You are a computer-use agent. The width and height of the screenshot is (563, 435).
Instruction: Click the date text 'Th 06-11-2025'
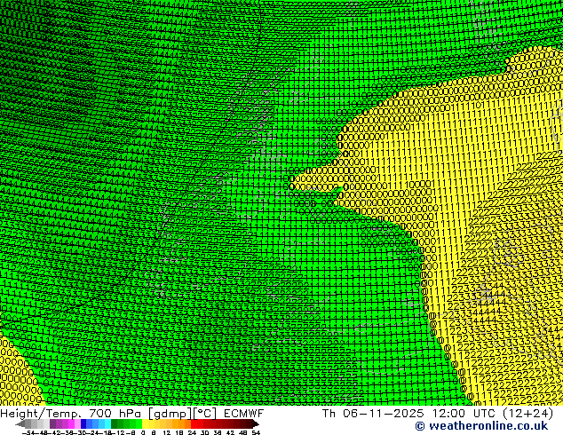374,414
